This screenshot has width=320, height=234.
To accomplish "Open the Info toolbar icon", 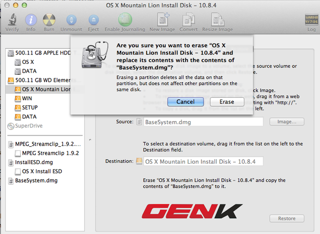I will (x=31, y=20).
